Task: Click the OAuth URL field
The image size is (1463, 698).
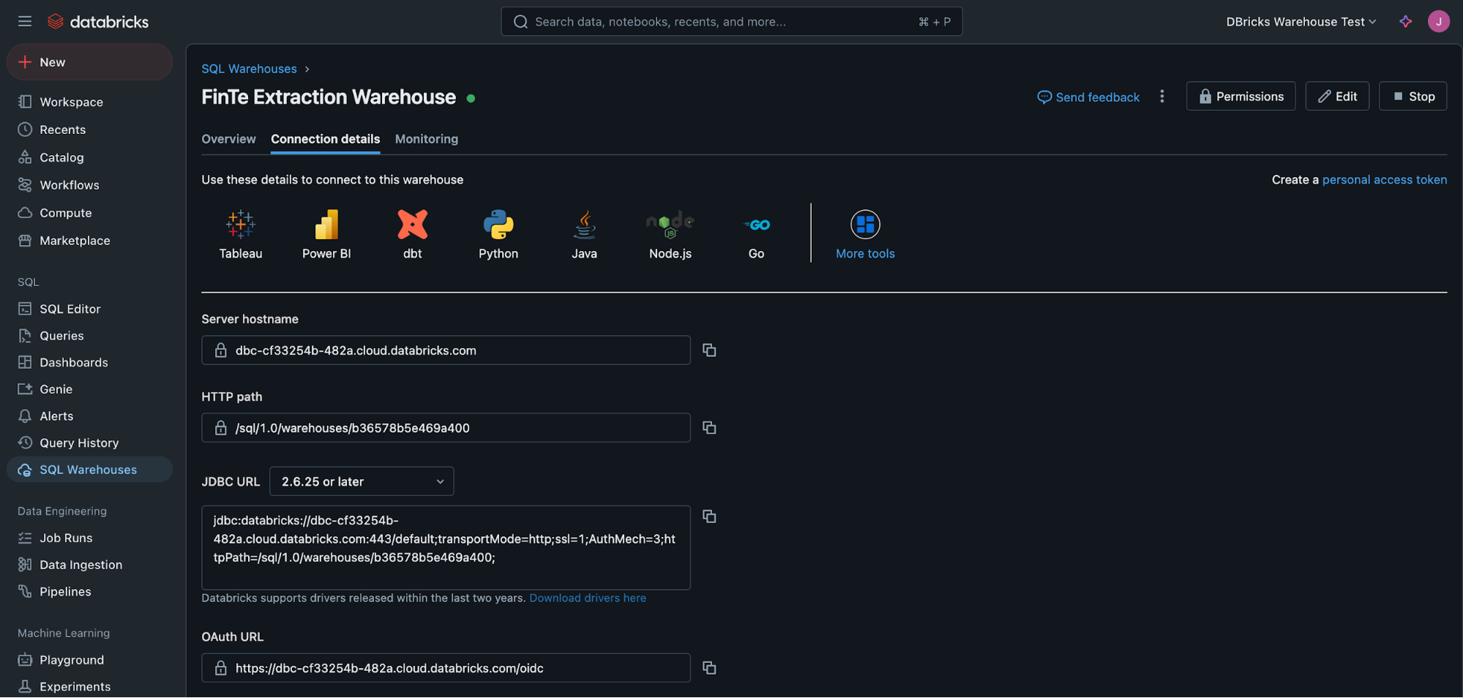Action: click(446, 668)
